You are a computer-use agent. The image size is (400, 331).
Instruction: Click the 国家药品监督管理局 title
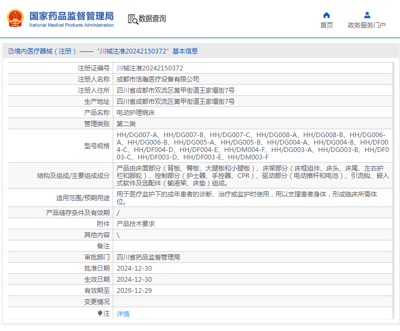71,16
